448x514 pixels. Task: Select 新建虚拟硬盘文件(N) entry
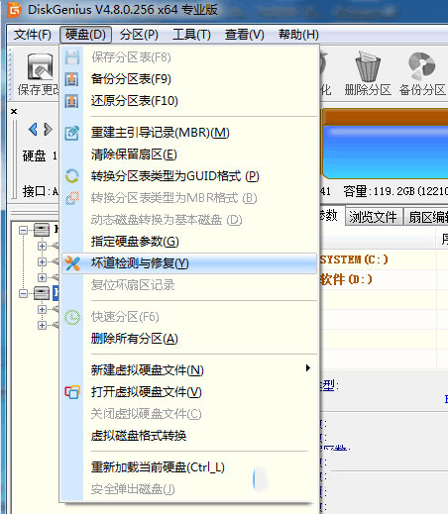pyautogui.click(x=189, y=370)
